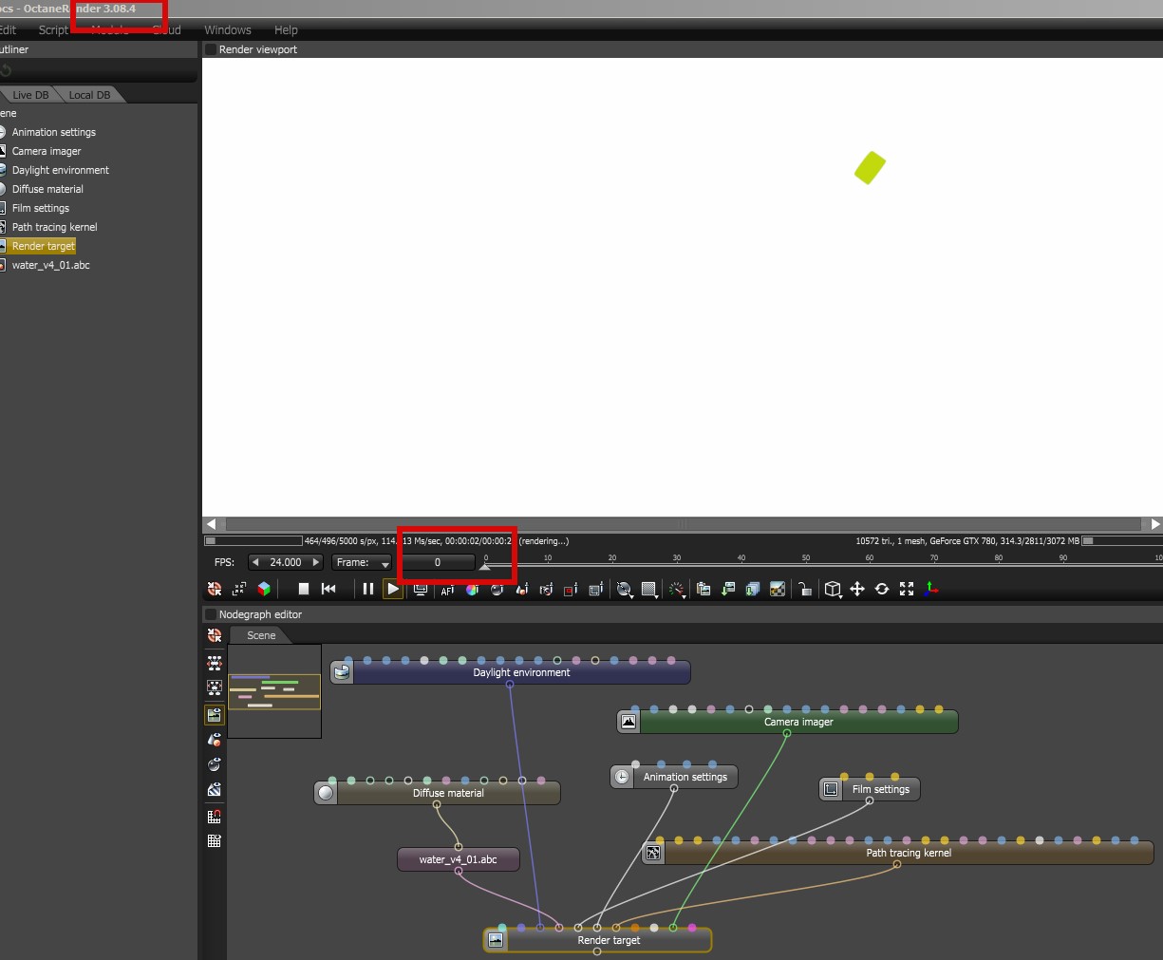Select the scale gizmo expand-arrows icon
Viewport: 1163px width, 960px height.
point(907,589)
